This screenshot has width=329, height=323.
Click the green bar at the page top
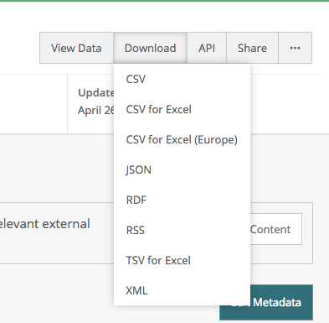tap(164, 1)
